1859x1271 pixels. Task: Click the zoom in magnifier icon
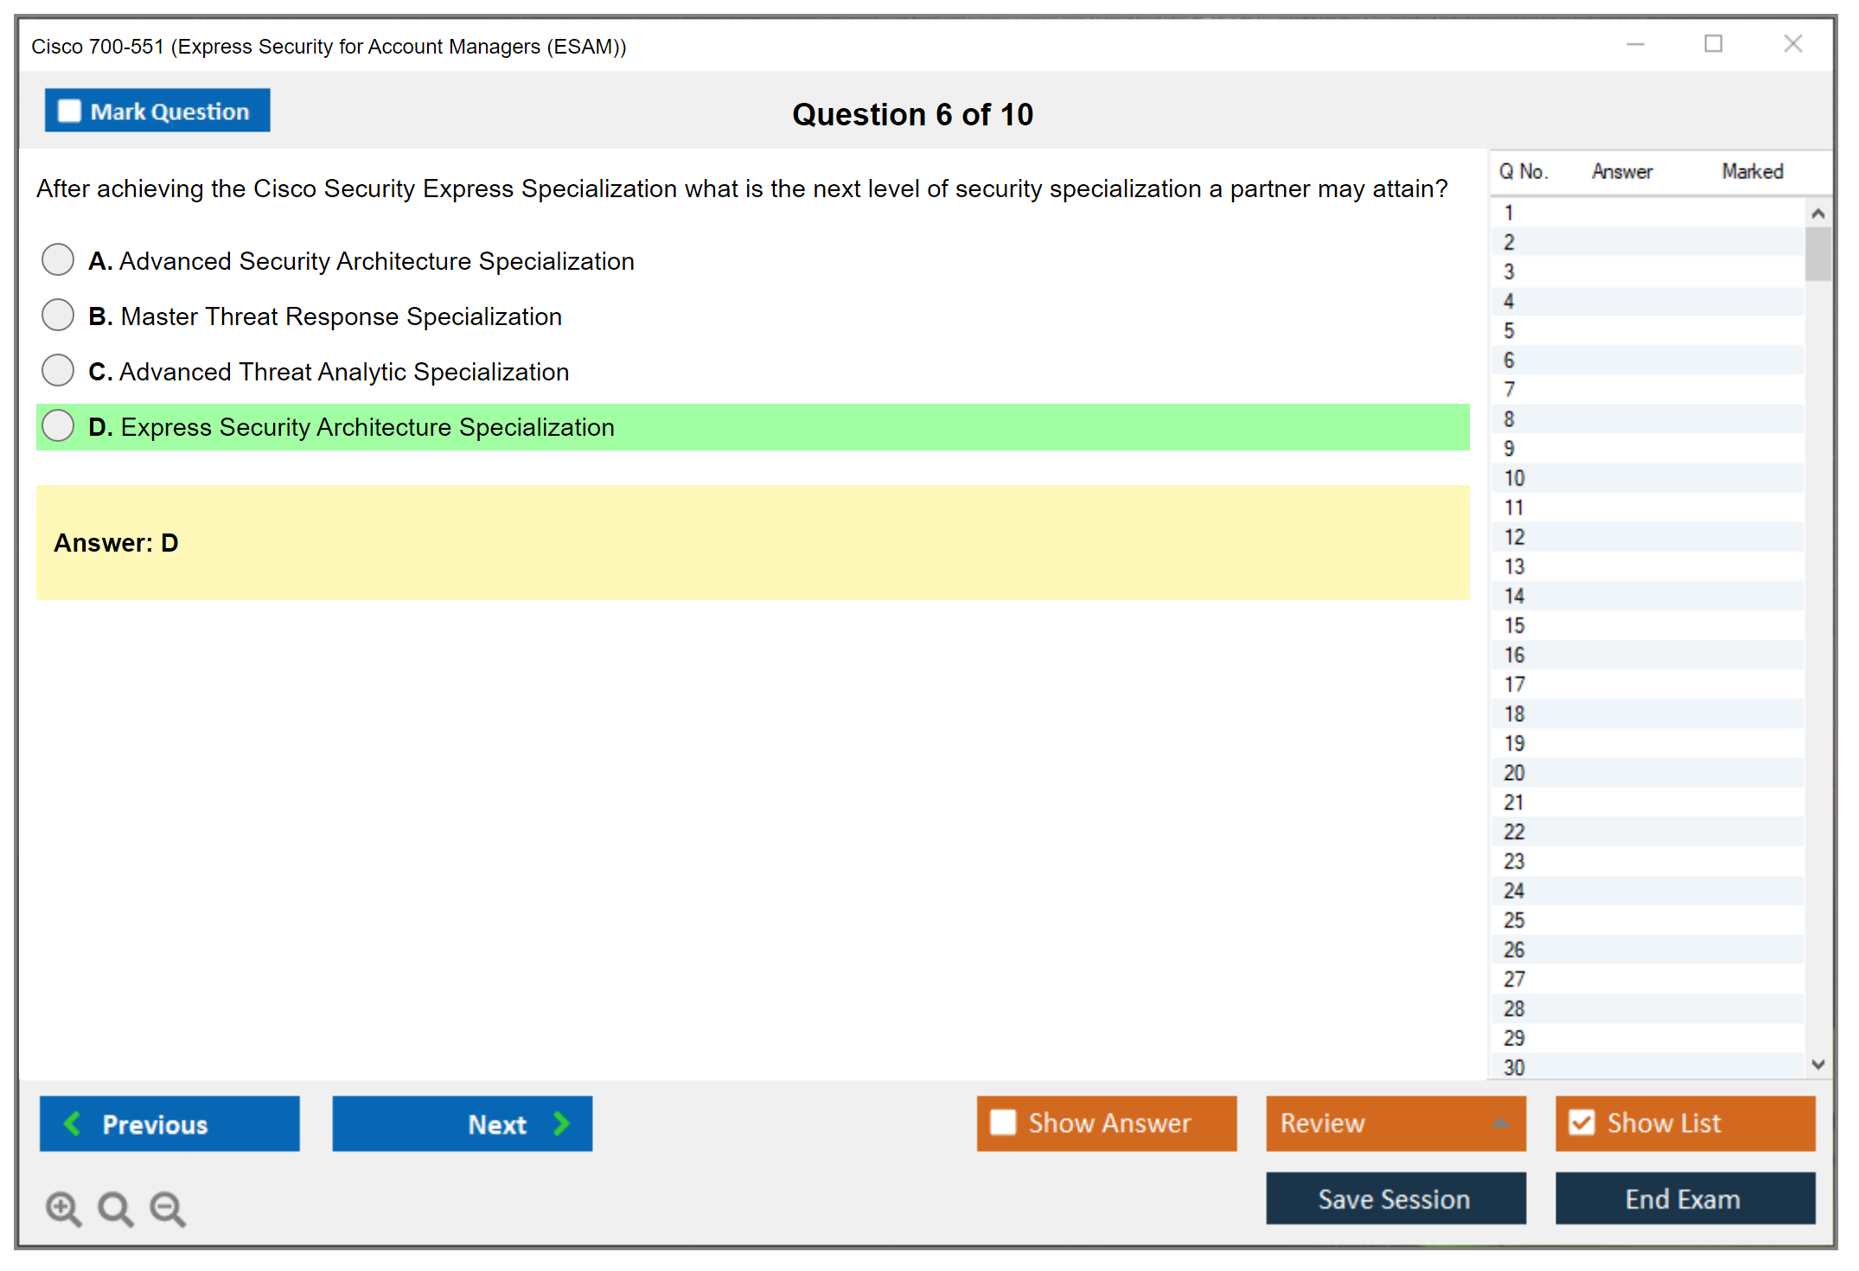[63, 1208]
